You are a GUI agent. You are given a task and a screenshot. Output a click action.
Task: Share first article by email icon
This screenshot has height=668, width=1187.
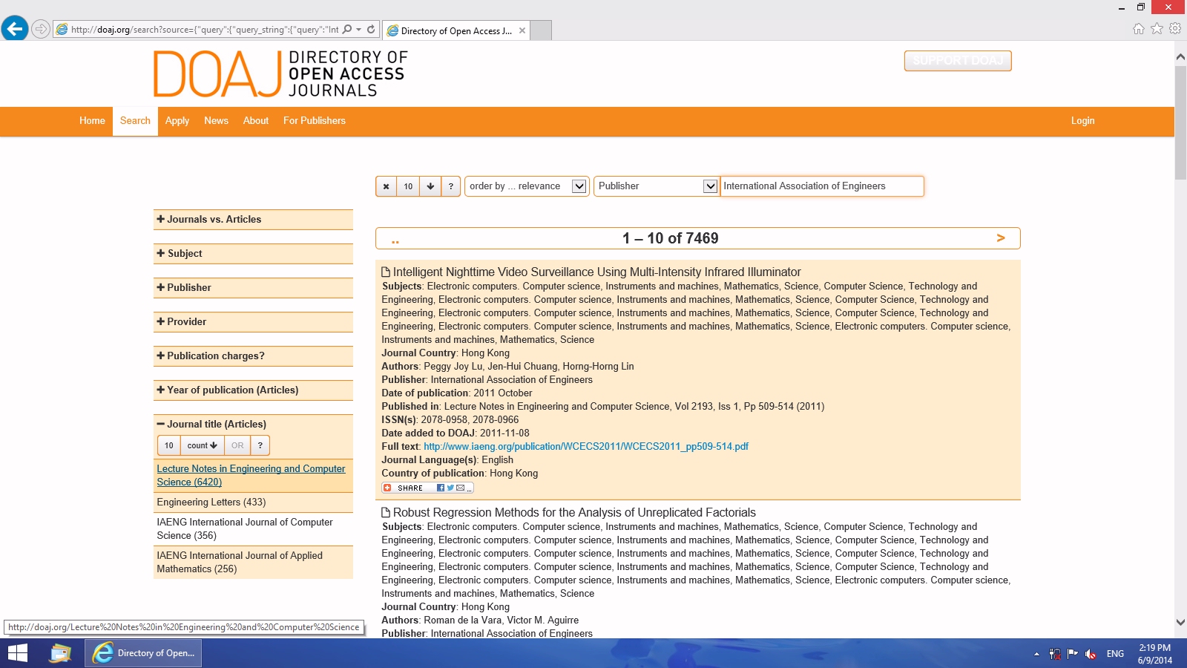pos(461,488)
